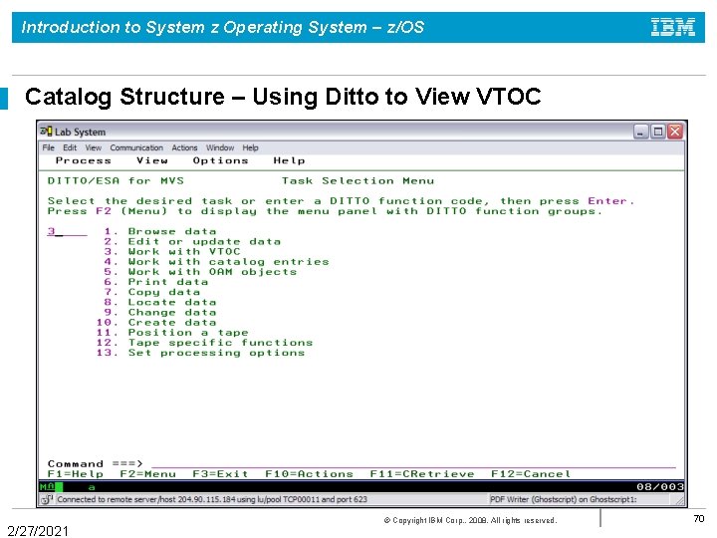
Task: Click the Connected to remote server status text
Action: coord(212,499)
